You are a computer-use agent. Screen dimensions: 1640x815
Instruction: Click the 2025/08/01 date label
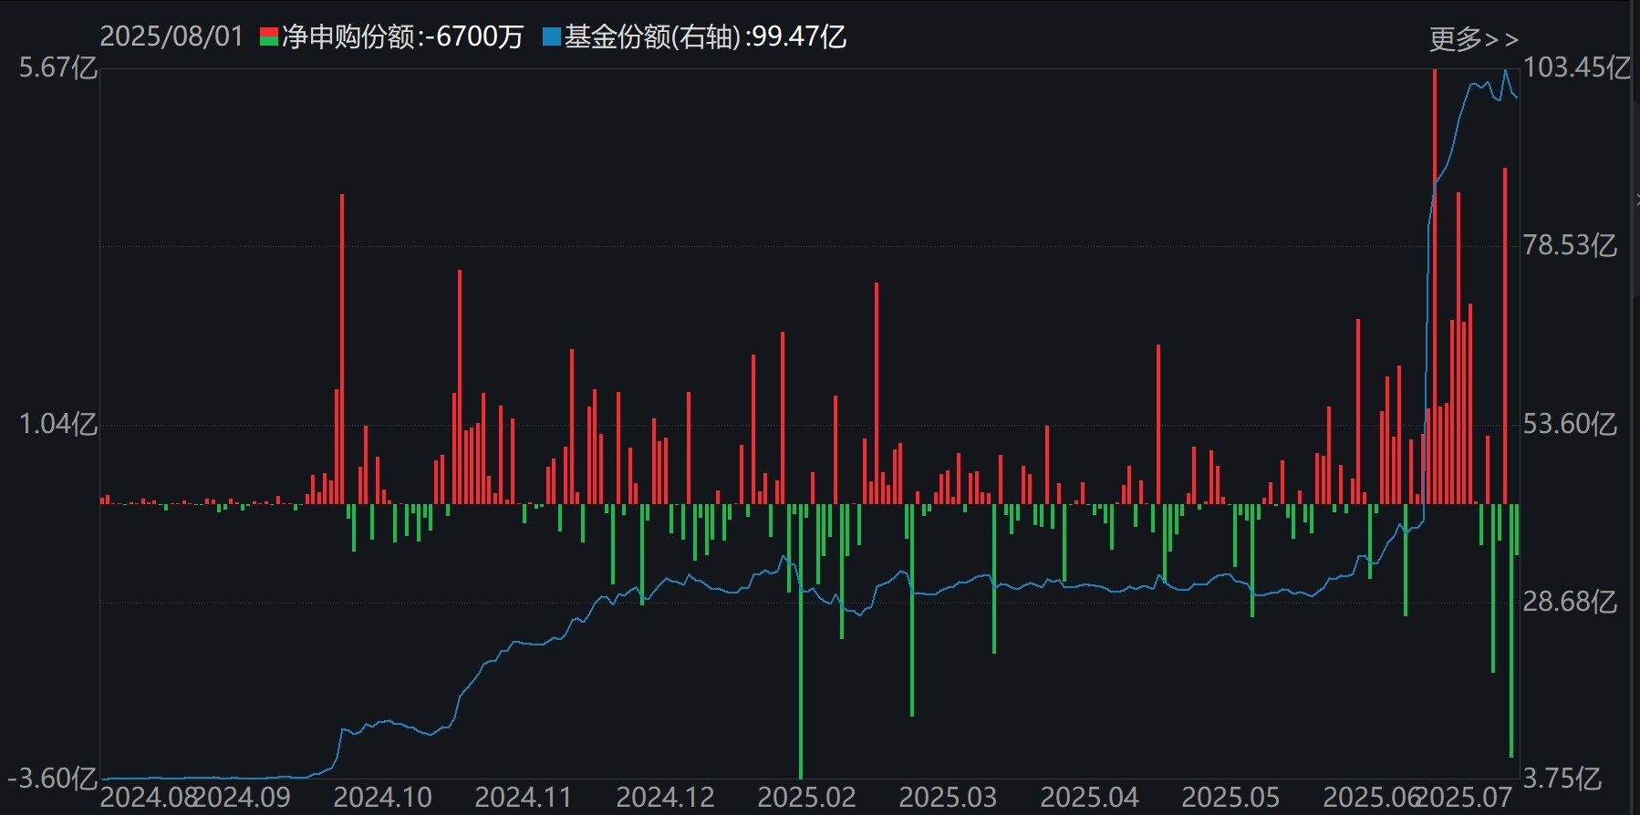(x=171, y=36)
